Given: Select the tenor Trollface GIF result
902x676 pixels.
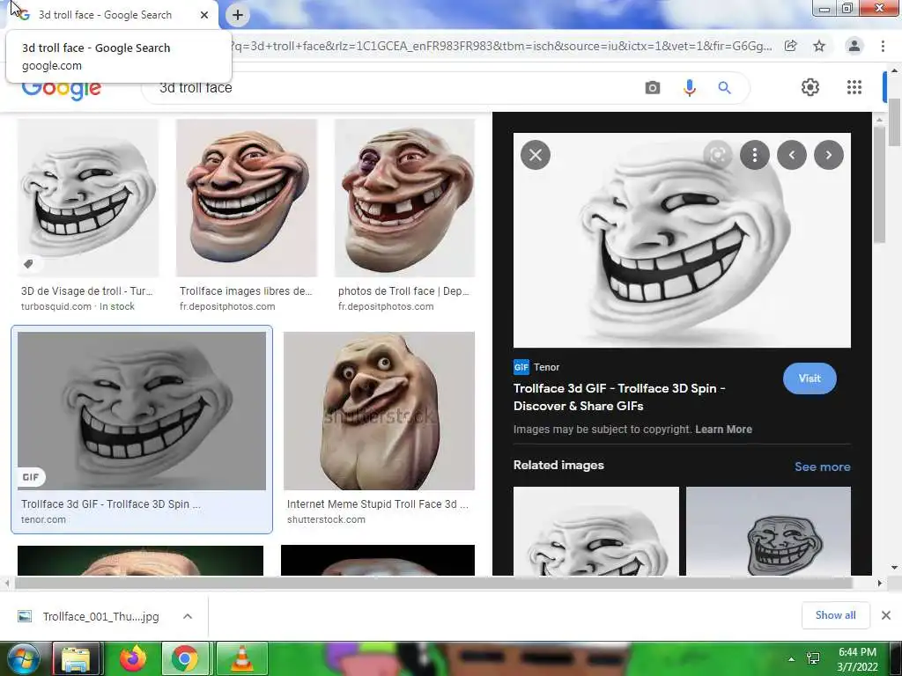Looking at the screenshot, I should [142, 411].
